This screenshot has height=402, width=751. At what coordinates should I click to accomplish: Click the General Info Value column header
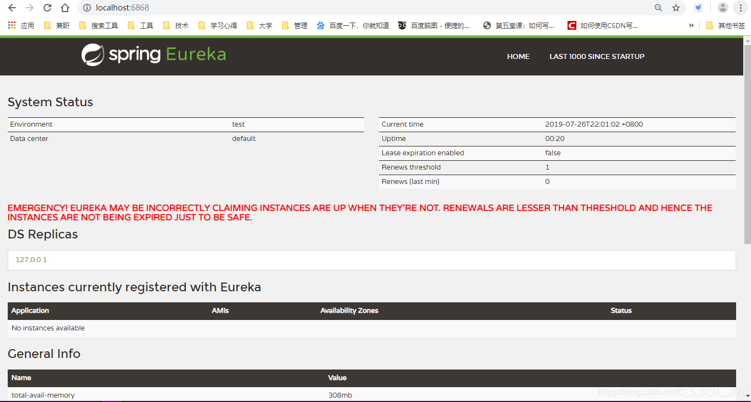pyautogui.click(x=337, y=378)
